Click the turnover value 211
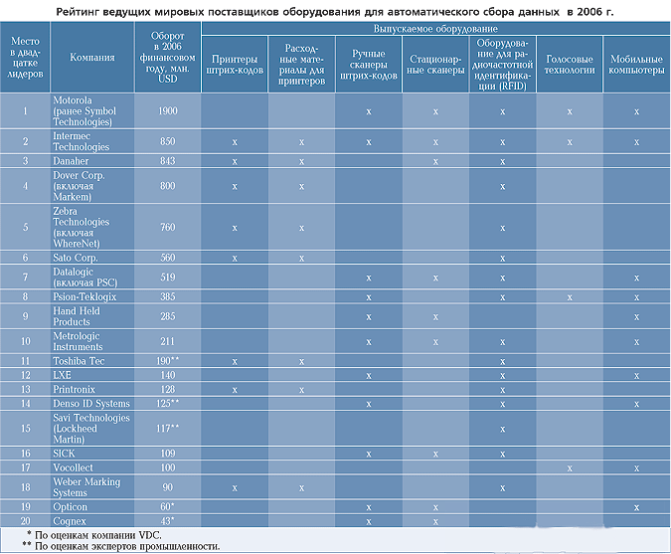The height and width of the screenshot is (554, 671). point(168,341)
